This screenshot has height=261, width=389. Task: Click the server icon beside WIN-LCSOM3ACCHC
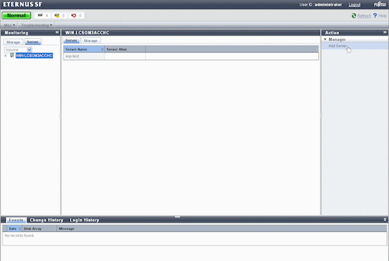(x=12, y=55)
